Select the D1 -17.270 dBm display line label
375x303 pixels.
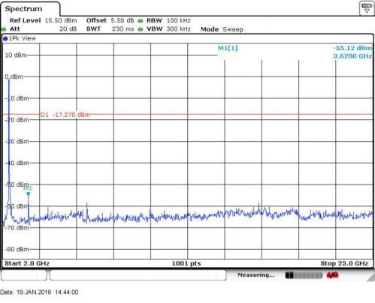pyautogui.click(x=65, y=115)
